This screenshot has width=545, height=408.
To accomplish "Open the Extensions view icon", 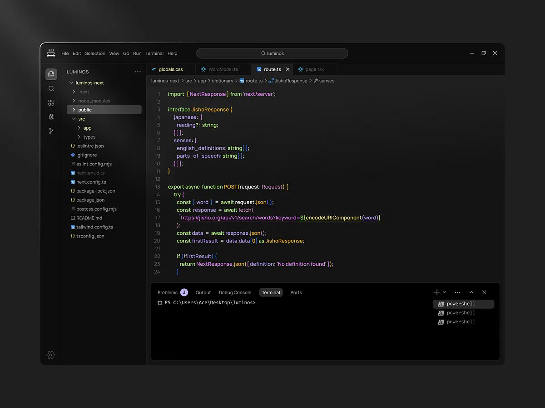I will click(51, 103).
